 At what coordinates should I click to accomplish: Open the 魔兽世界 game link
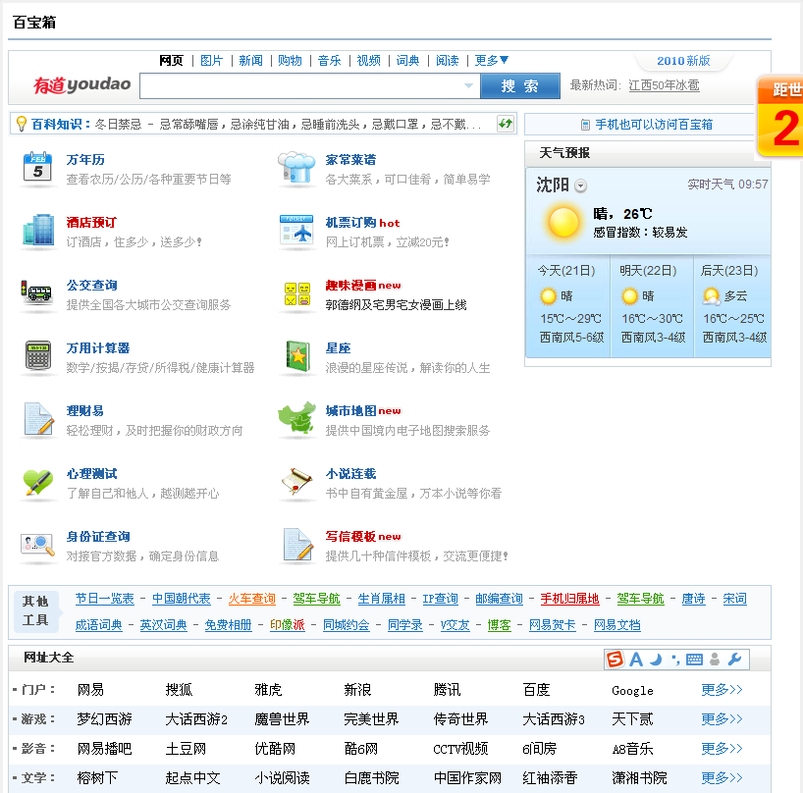(x=282, y=719)
